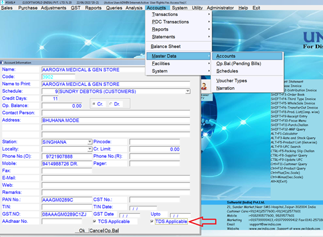Screen dimensions: 323x237
Task: Choose Op.Bal.(Pending Bills) entry
Action: click(247, 63)
